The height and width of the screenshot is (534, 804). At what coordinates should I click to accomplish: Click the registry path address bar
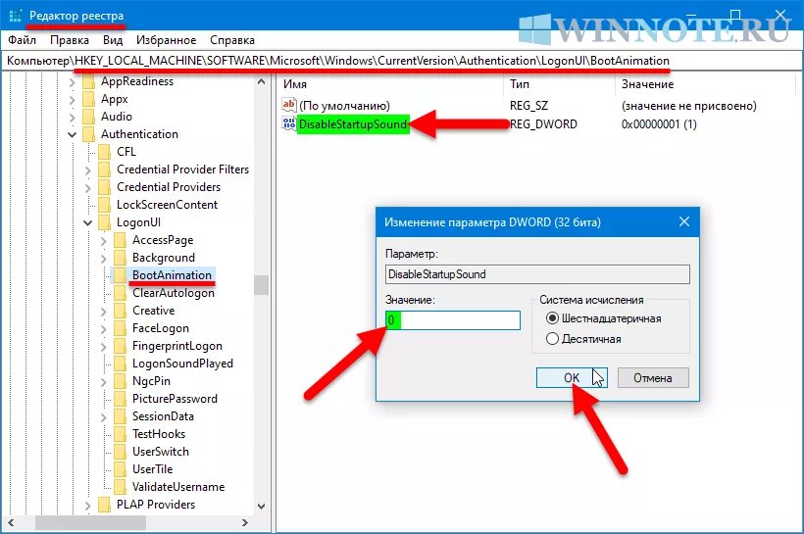(x=402, y=61)
